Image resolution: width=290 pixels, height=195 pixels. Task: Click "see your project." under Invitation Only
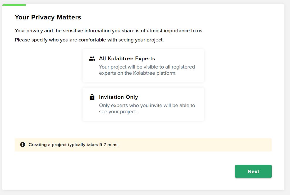click(x=118, y=112)
